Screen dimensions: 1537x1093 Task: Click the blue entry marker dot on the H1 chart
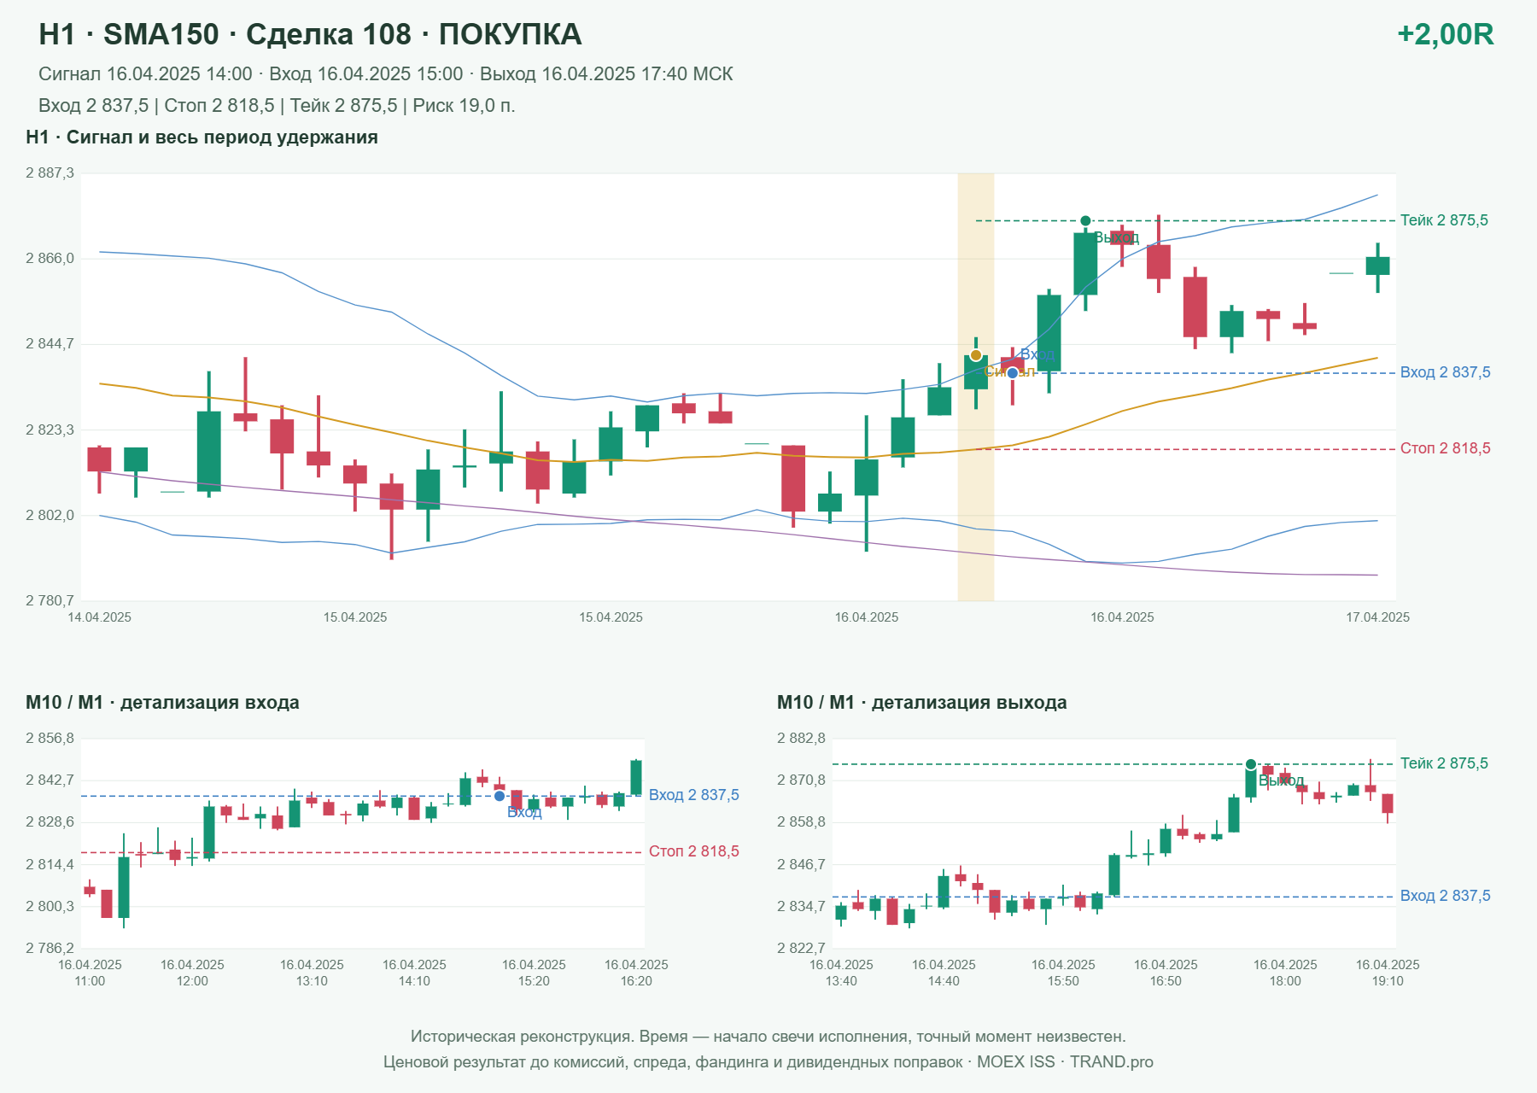[x=1013, y=373]
